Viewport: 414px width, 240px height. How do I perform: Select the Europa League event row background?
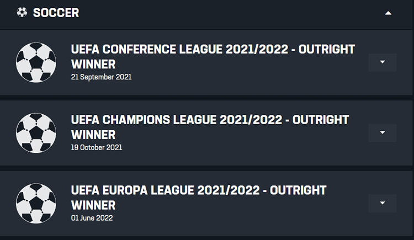[206, 204]
